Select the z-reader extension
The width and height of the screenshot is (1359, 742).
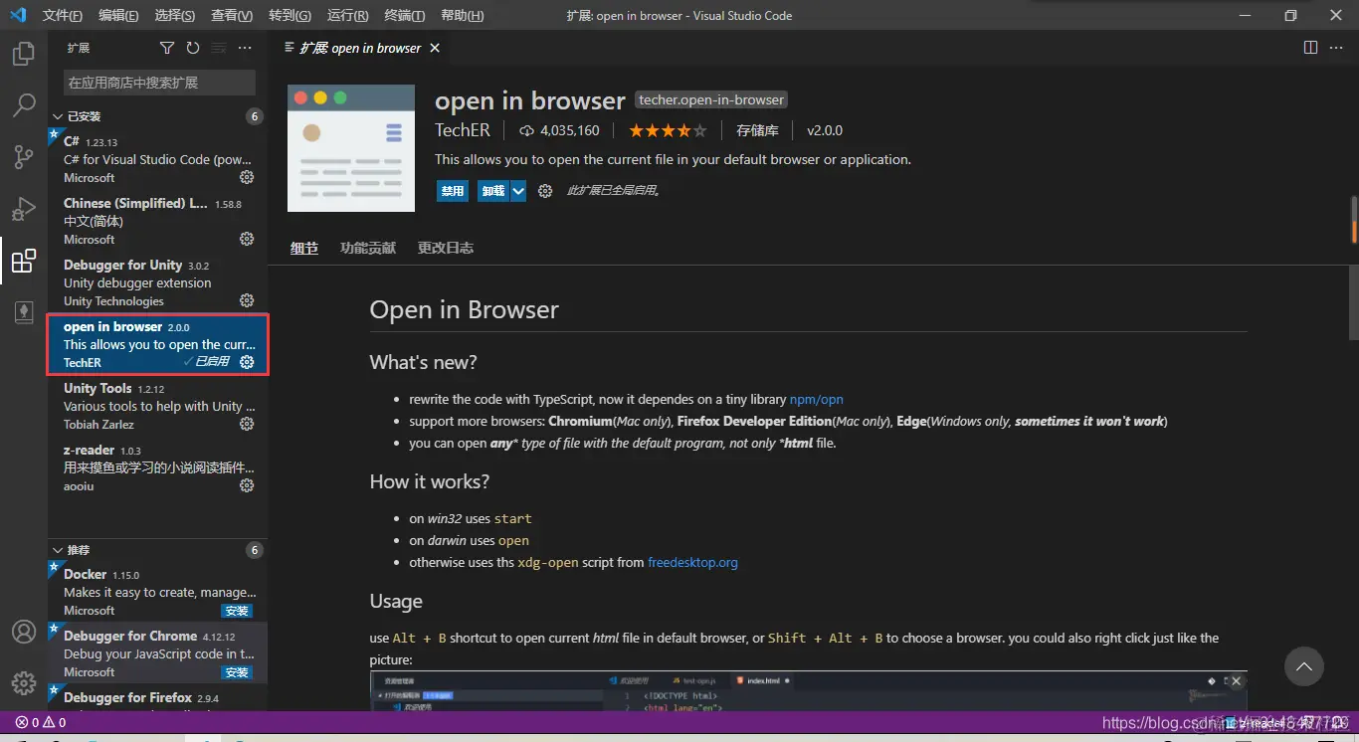(x=158, y=467)
